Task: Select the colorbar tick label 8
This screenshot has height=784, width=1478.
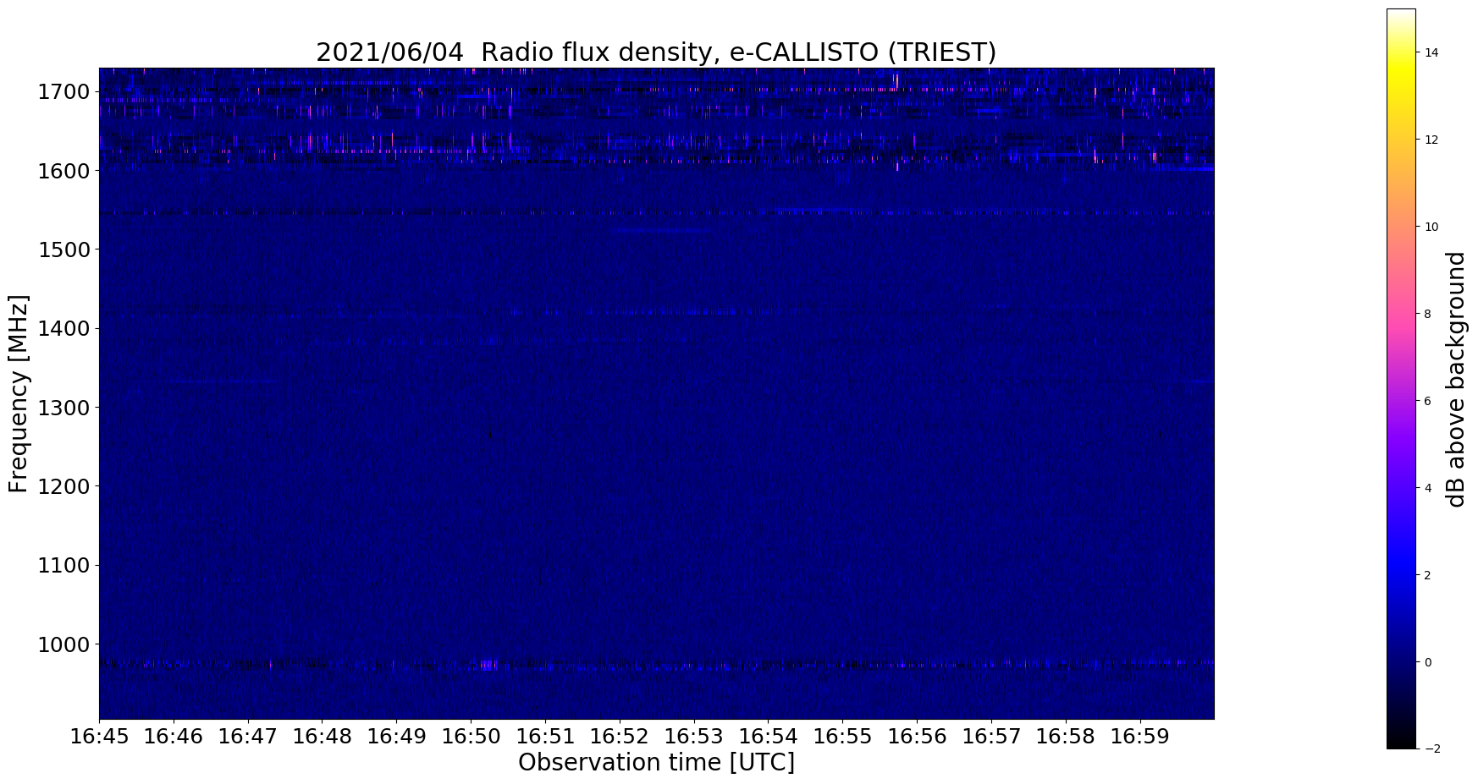Action: click(x=1428, y=314)
